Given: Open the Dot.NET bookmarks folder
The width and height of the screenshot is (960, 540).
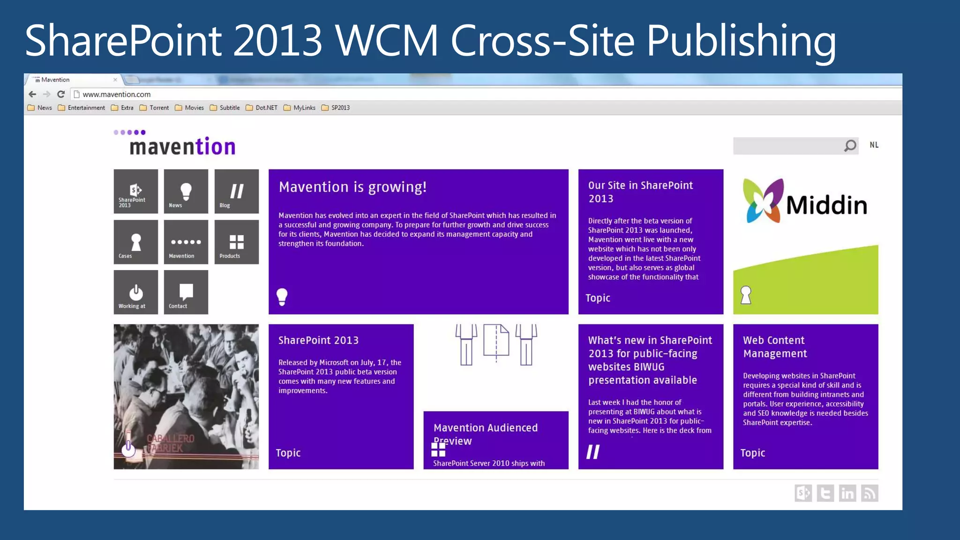Looking at the screenshot, I should click(x=262, y=108).
